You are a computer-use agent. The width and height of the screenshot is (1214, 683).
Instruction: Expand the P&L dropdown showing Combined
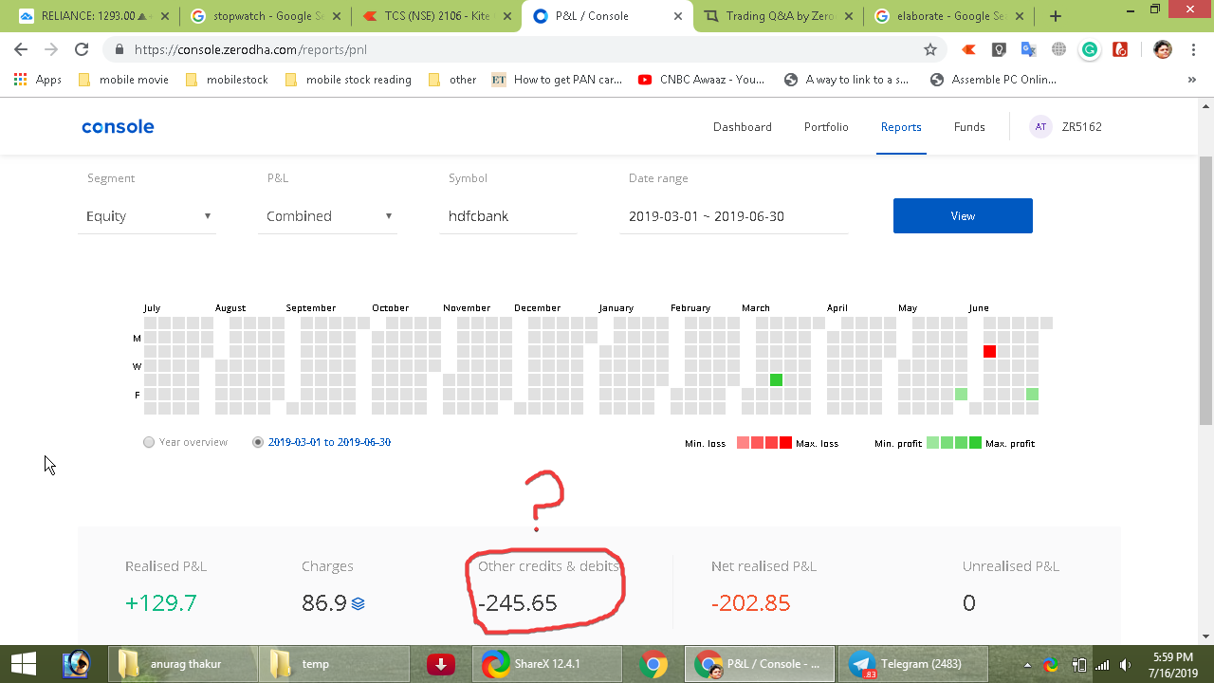tap(327, 215)
